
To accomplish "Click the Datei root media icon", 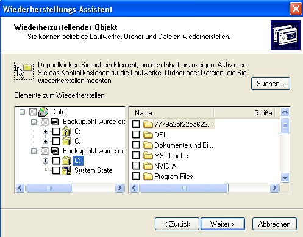I will pos(43,112).
